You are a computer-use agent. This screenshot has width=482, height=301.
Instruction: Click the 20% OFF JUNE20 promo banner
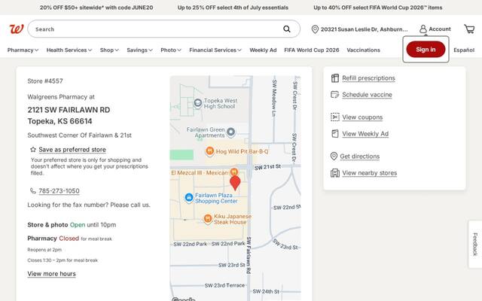96,8
